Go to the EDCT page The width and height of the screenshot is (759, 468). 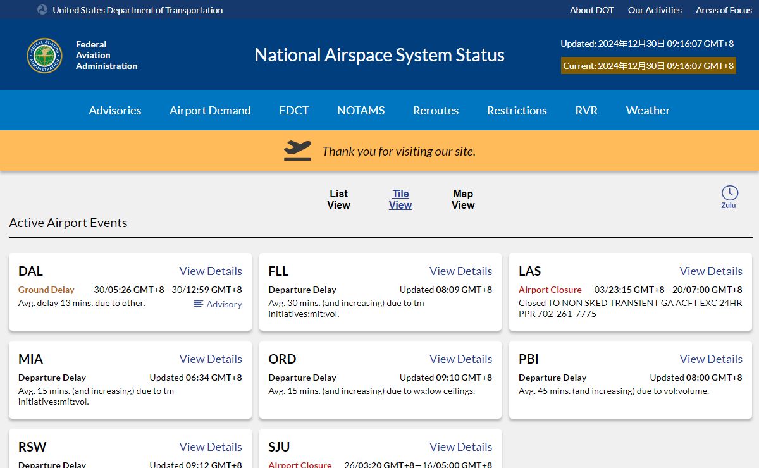point(294,110)
